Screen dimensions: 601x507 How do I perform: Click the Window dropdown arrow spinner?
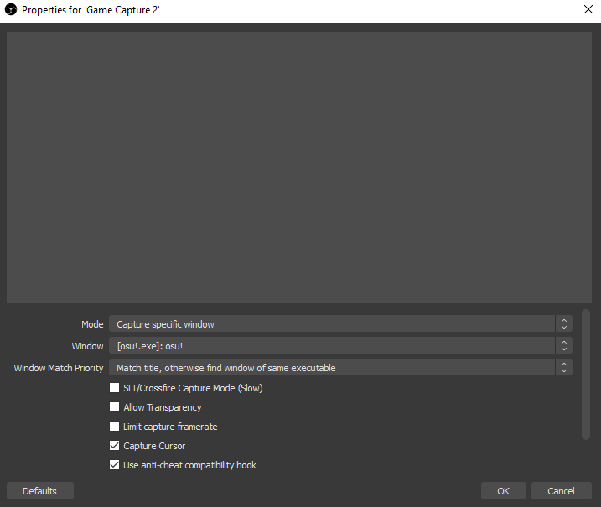pos(564,345)
